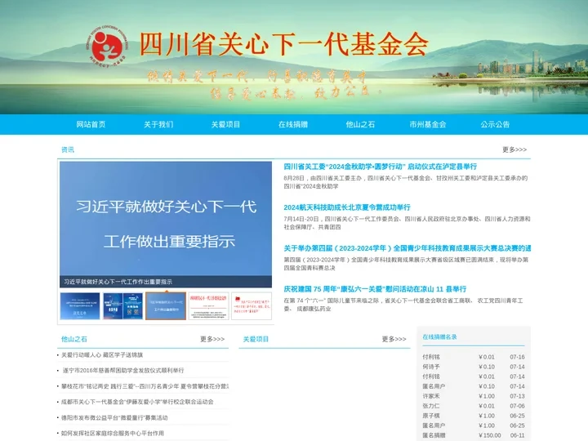Click the ¥150.00 donation amount
Viewport: 588px width, 441px height.
click(x=490, y=435)
